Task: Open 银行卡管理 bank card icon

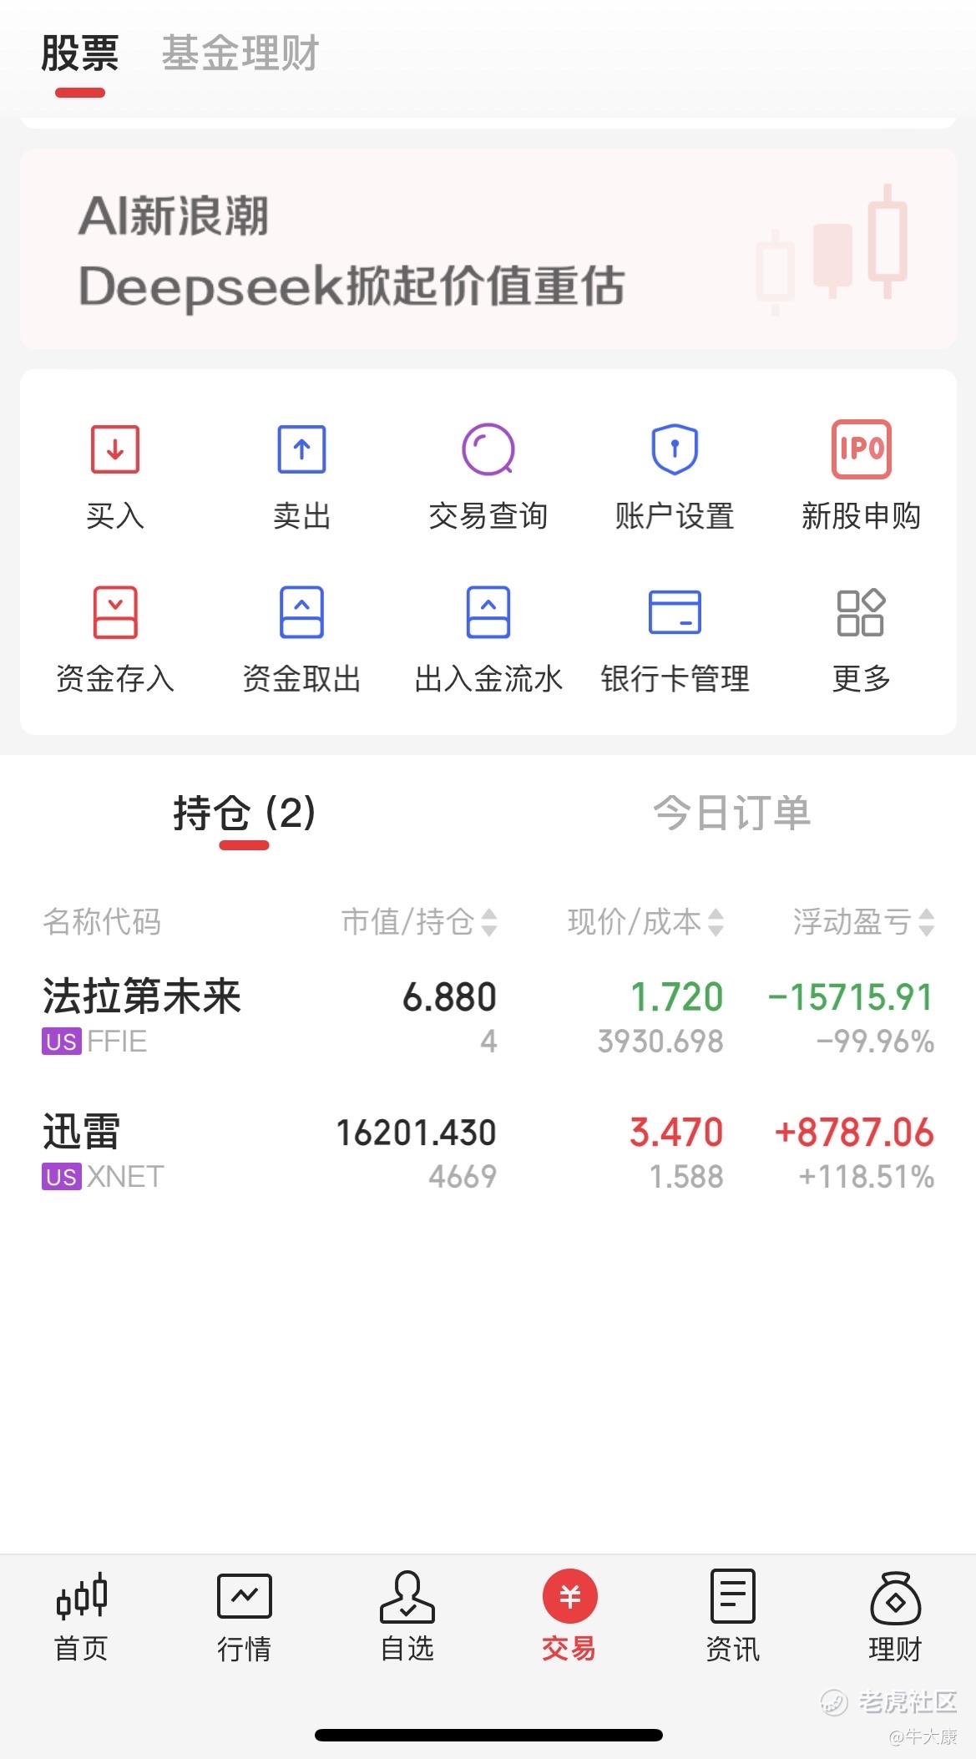Action: point(675,612)
